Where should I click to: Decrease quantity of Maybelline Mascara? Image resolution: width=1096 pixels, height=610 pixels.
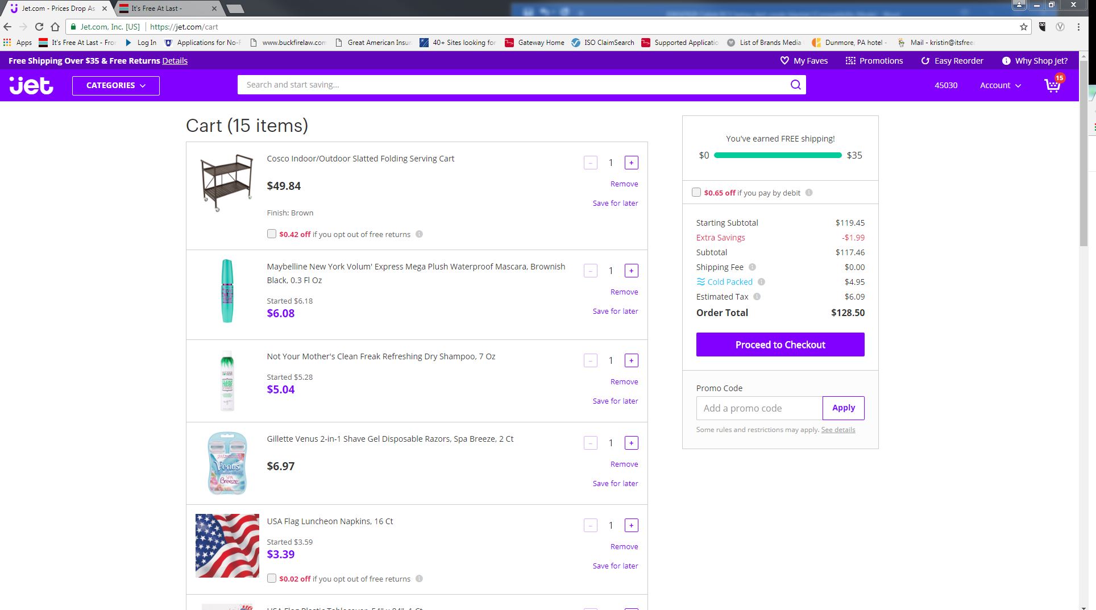[591, 271]
